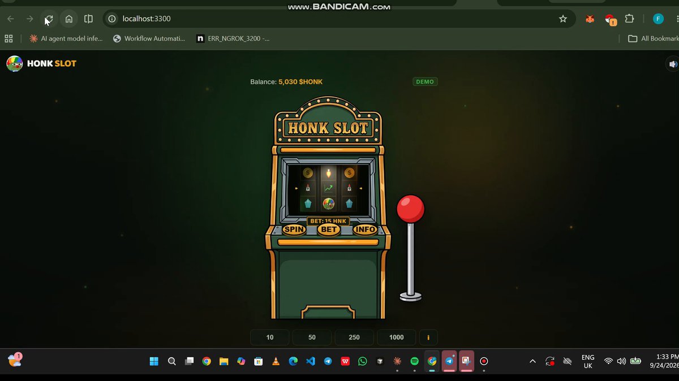This screenshot has width=679, height=381.
Task: Pull the red ball lever handle
Action: pos(410,209)
